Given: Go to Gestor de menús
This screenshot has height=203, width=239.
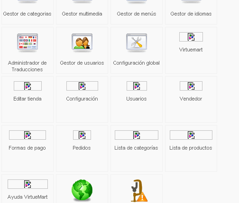Looking at the screenshot, I should click(137, 14).
